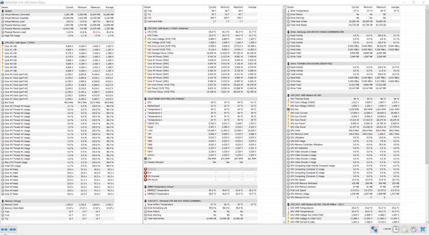Click the circle icon beside Total CPU Usage
Viewport: 429px width, 235px height.
pyautogui.click(x=3, y=166)
